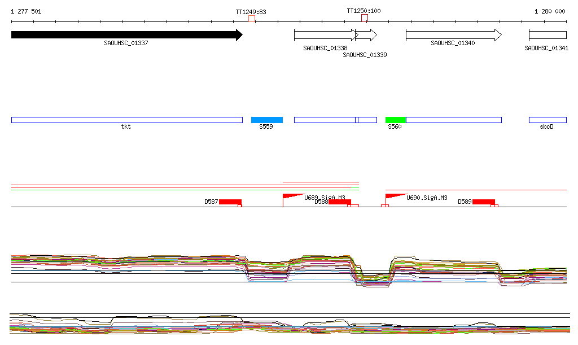The width and height of the screenshot is (578, 345).
Task: Click the tkt gene annotation box
Action: tap(126, 120)
